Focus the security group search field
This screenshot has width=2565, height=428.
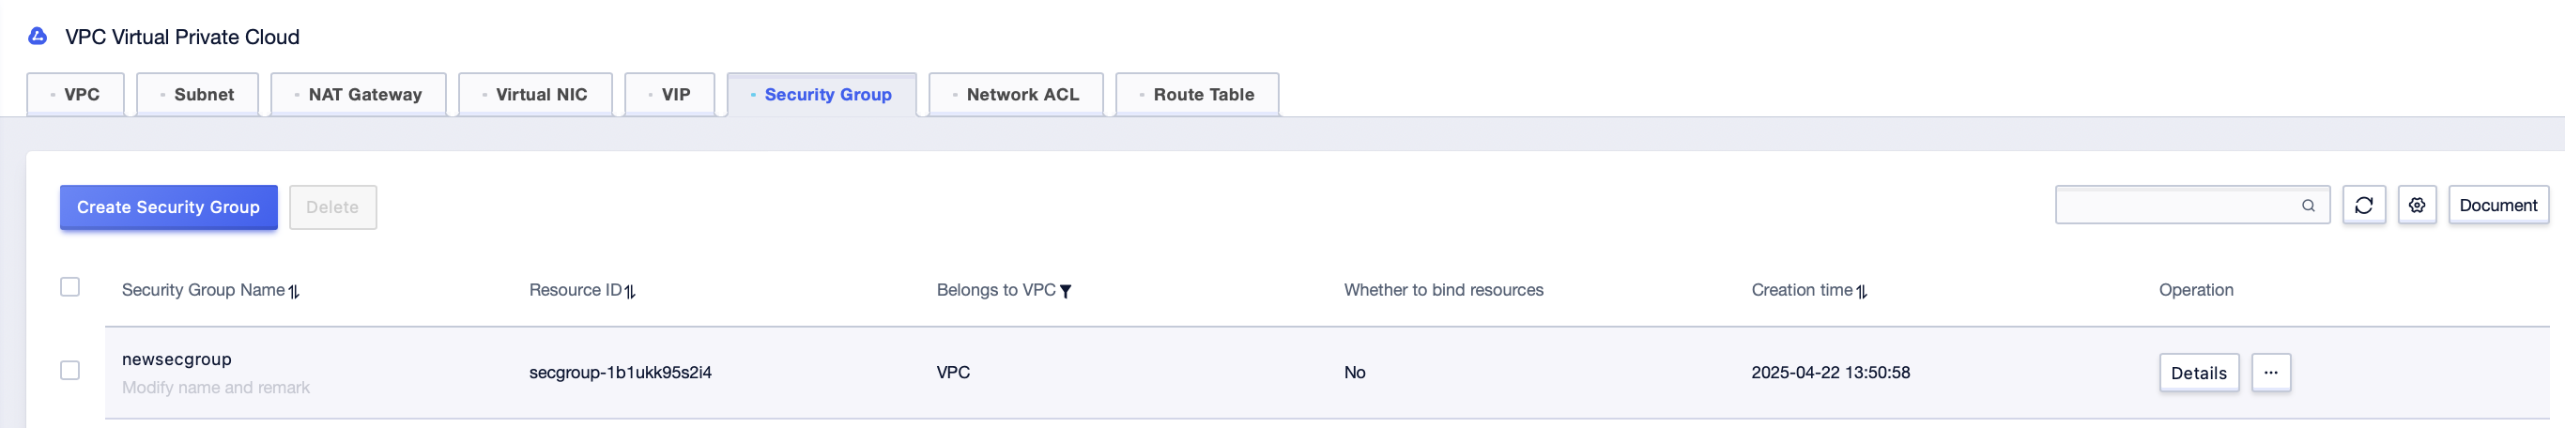(2179, 205)
